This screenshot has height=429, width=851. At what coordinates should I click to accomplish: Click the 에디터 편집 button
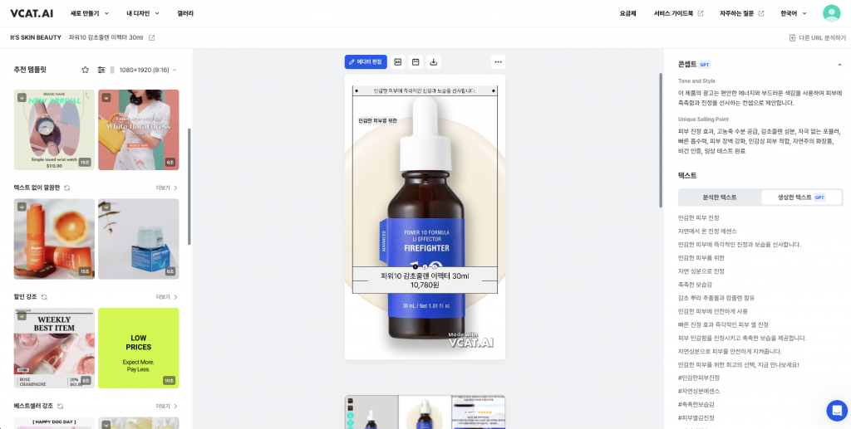(x=366, y=61)
